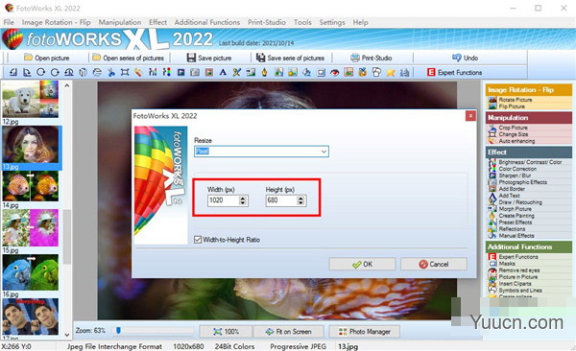This screenshot has height=351, width=576.
Task: Click the Height (px) input field
Action: click(281, 200)
